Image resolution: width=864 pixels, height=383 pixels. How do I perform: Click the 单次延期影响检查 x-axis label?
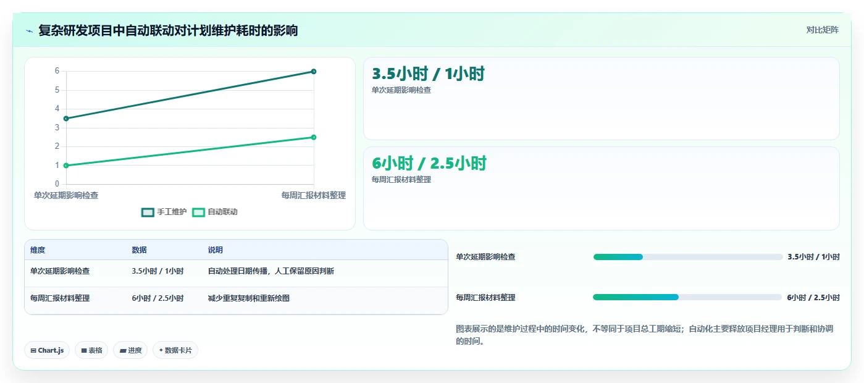[x=66, y=195]
